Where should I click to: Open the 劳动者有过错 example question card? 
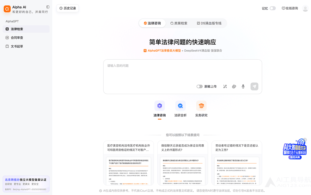[237, 163]
